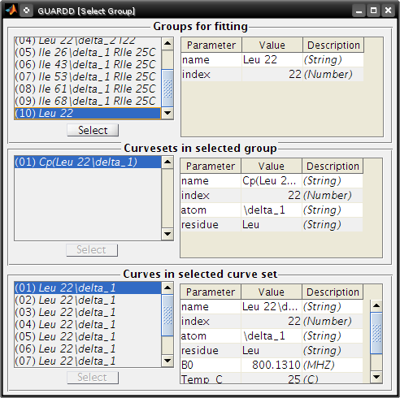Maximize the GUARDD window
The image size is (400, 398).
[373, 11]
